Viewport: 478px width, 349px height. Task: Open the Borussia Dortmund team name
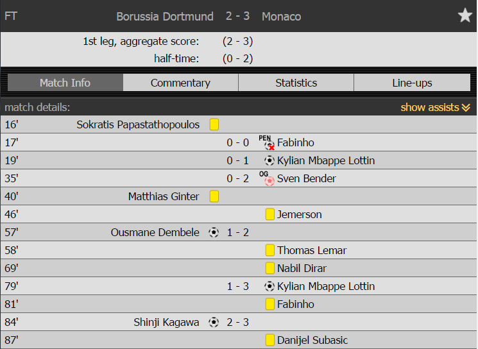pos(165,16)
